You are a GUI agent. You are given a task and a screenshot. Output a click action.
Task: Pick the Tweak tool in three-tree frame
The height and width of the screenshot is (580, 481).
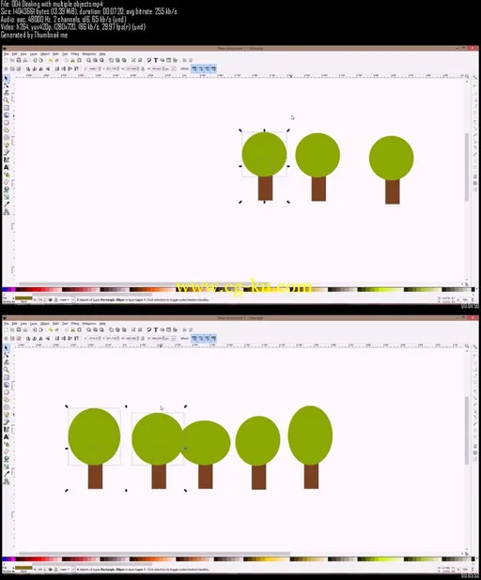[7, 93]
